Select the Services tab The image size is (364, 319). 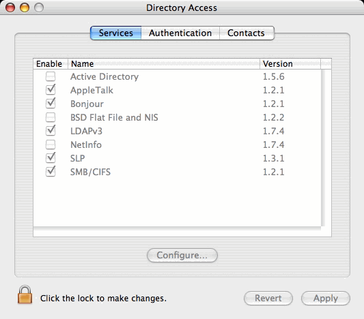tap(116, 33)
